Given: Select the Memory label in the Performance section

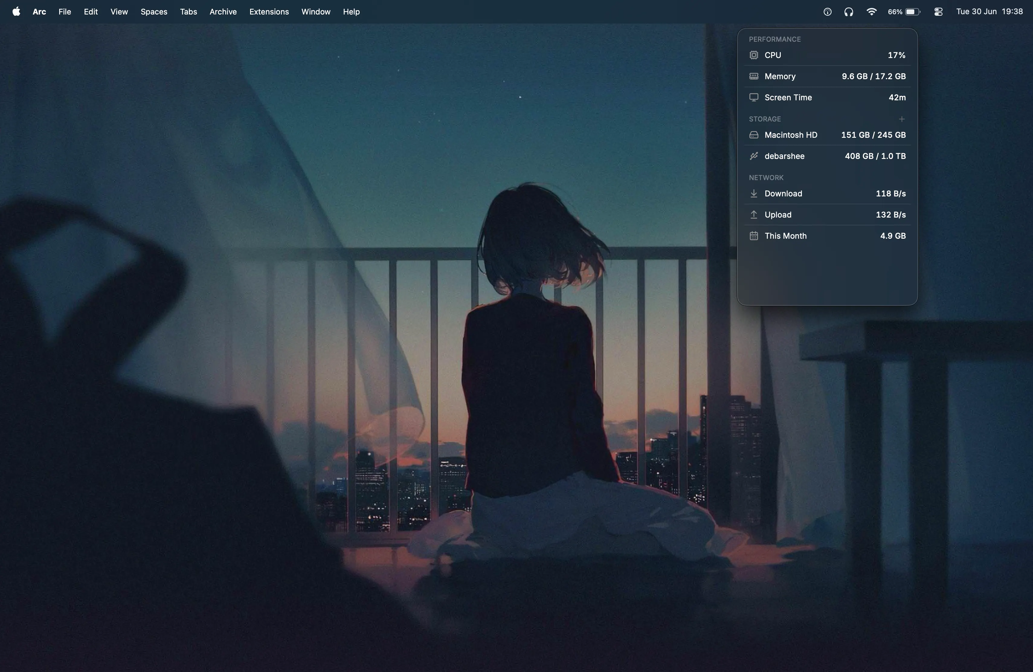Looking at the screenshot, I should click(x=780, y=76).
